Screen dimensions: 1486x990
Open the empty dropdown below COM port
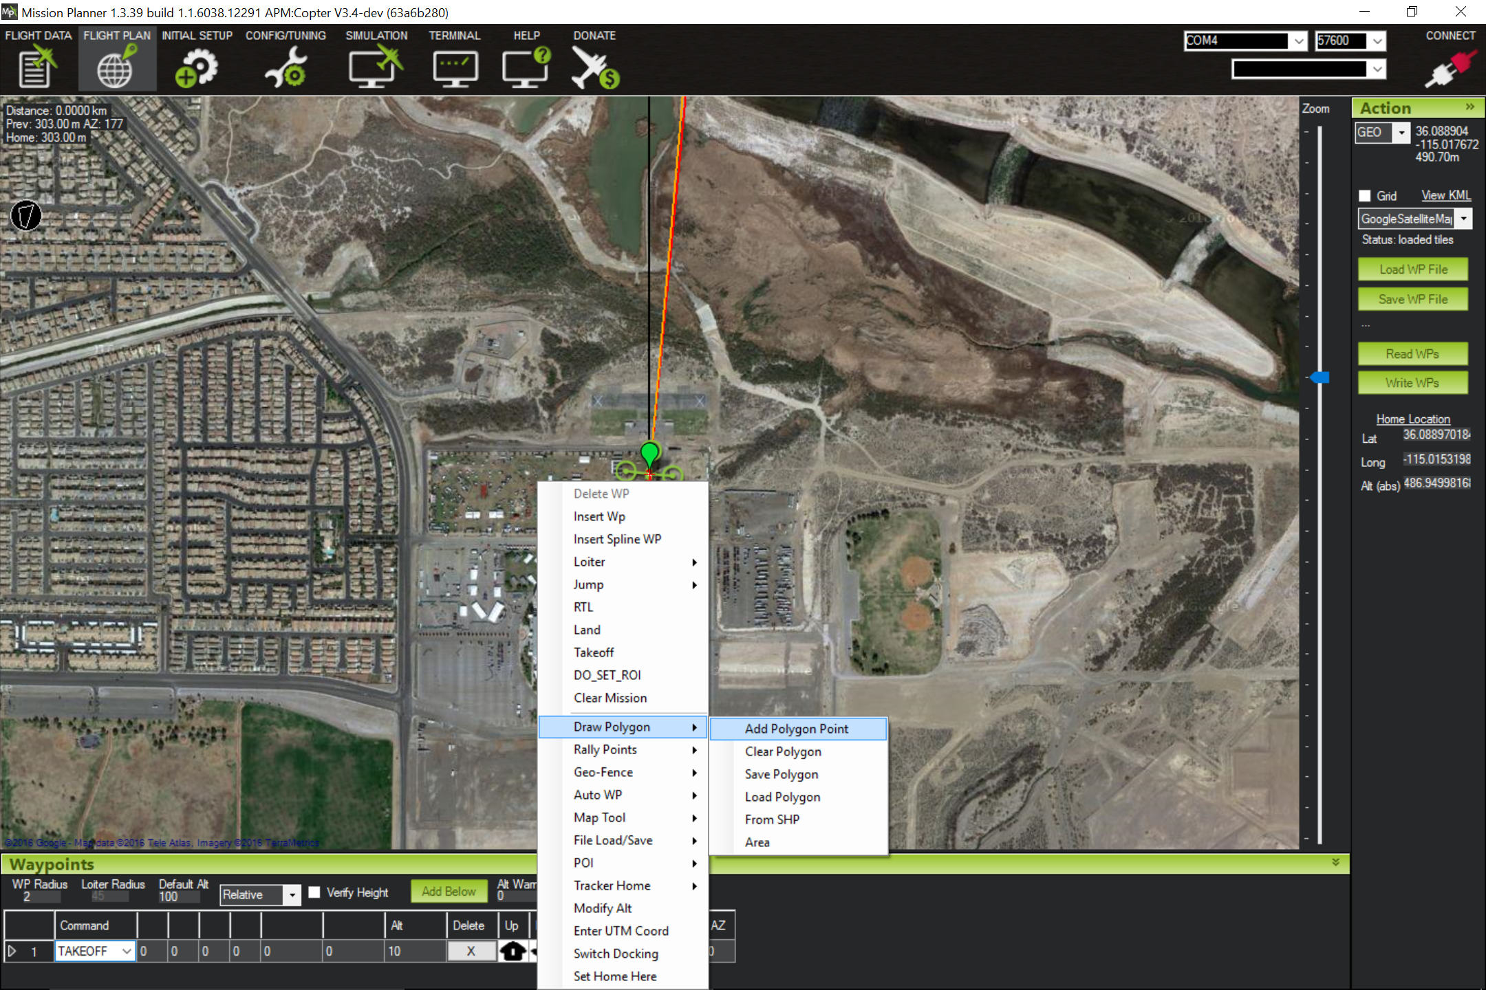point(1377,69)
